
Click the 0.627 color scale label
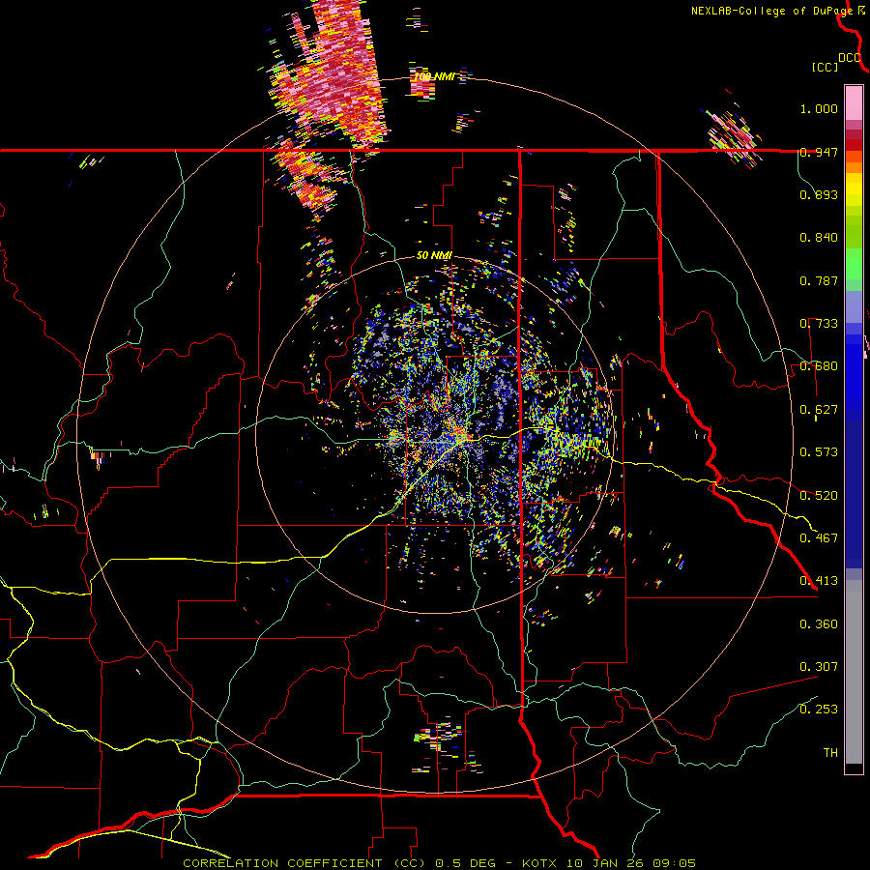[819, 410]
